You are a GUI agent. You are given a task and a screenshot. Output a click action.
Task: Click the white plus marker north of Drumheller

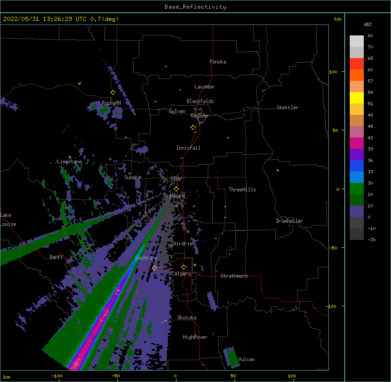[x=278, y=170]
